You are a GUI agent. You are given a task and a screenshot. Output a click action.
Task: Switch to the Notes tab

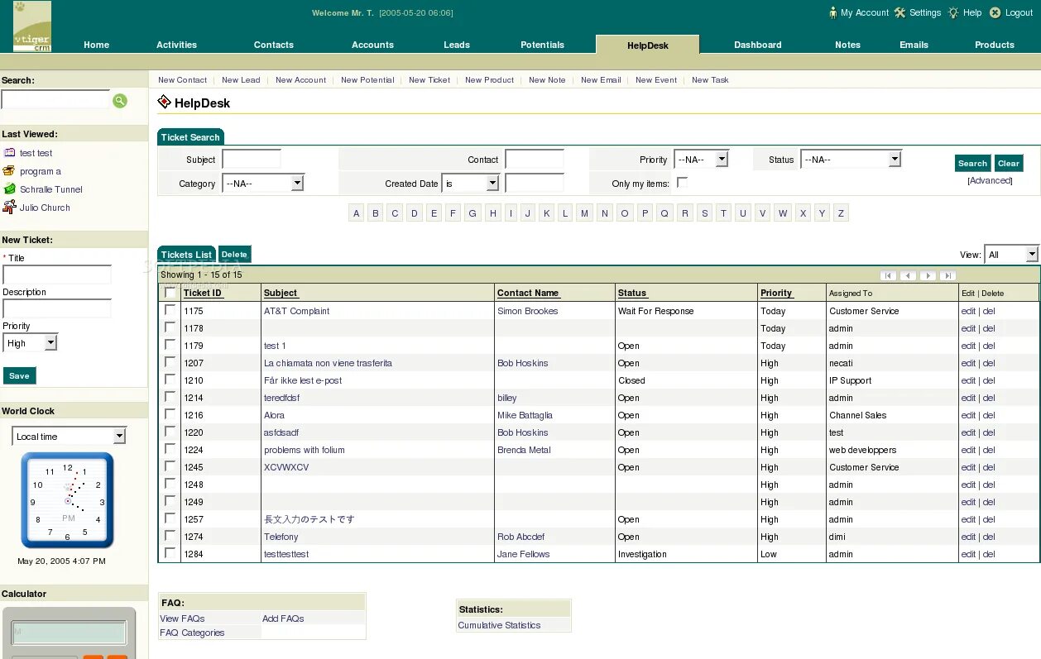tap(847, 45)
